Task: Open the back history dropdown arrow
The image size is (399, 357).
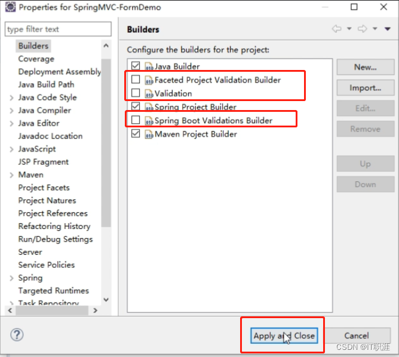Action: coord(349,29)
